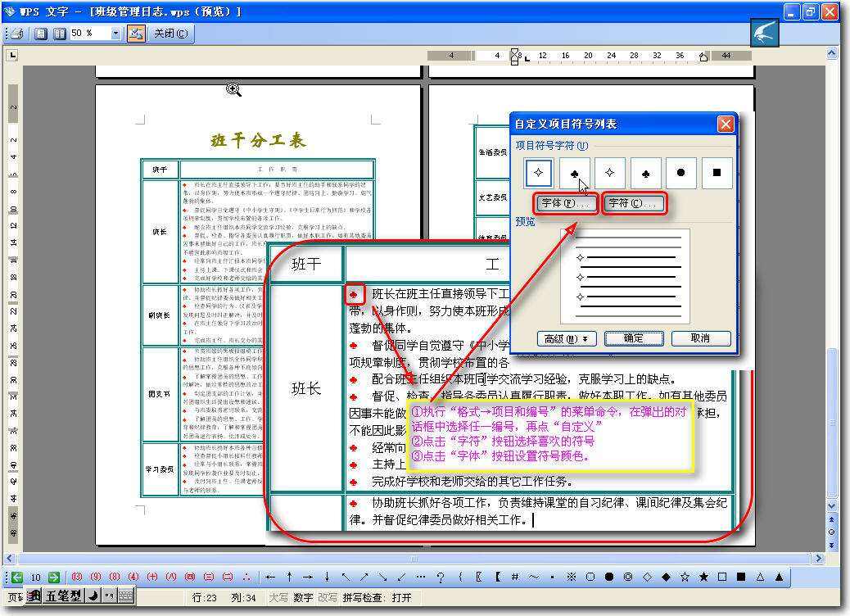Toggle the IME moon half-width icon
This screenshot has height=616, width=850.
click(x=93, y=596)
